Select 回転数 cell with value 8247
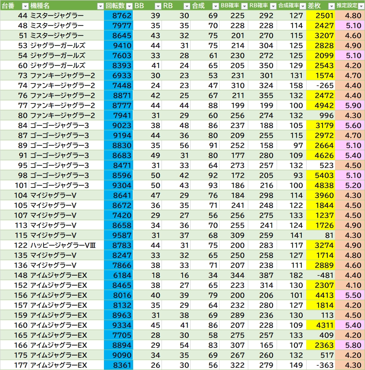The height and width of the screenshot is (370, 365). 118,255
